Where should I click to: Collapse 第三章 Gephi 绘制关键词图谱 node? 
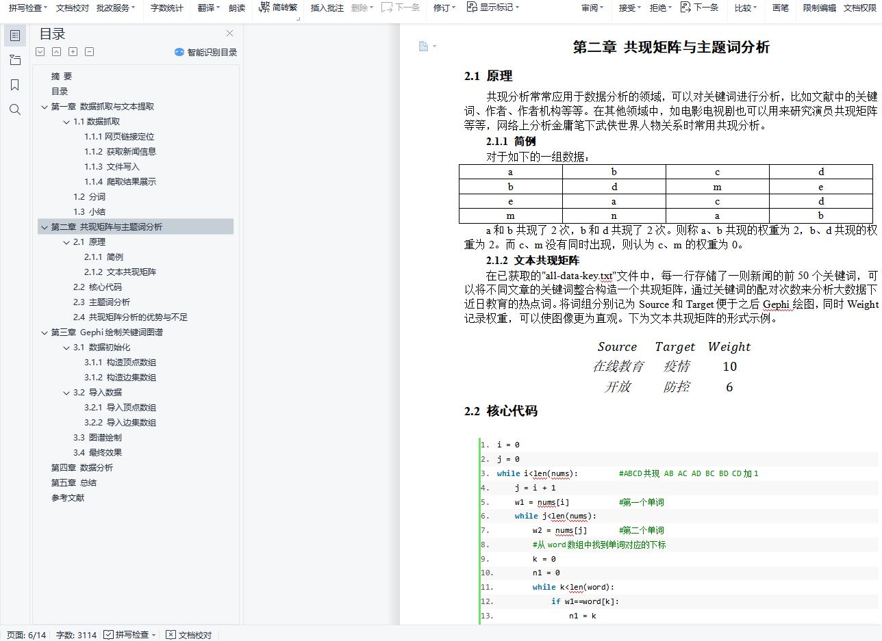(45, 332)
